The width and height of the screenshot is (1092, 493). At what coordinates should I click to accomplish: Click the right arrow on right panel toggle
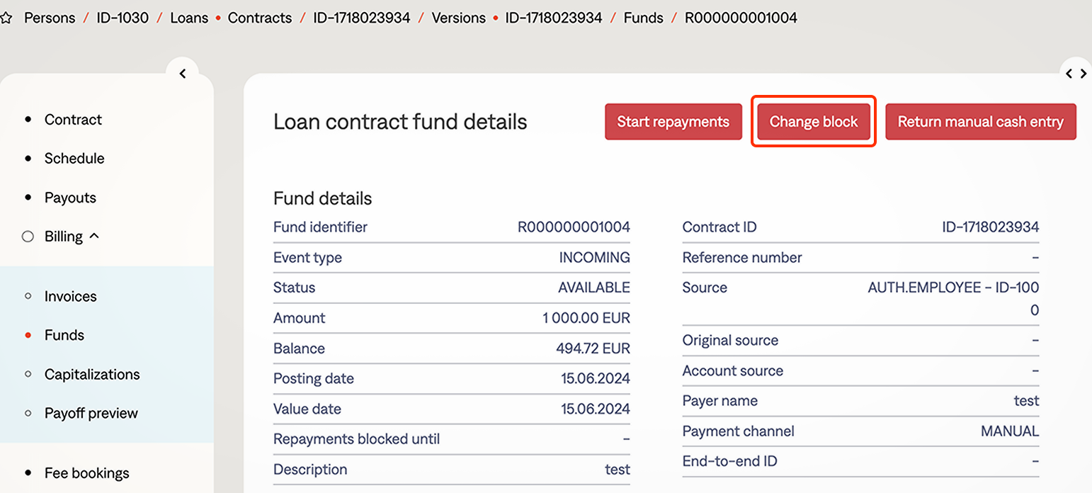pos(1084,74)
